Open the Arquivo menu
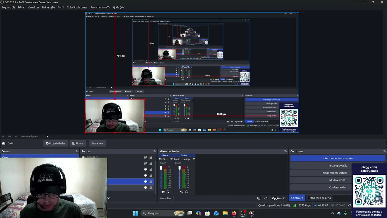The width and height of the screenshot is (387, 218). tap(8, 7)
